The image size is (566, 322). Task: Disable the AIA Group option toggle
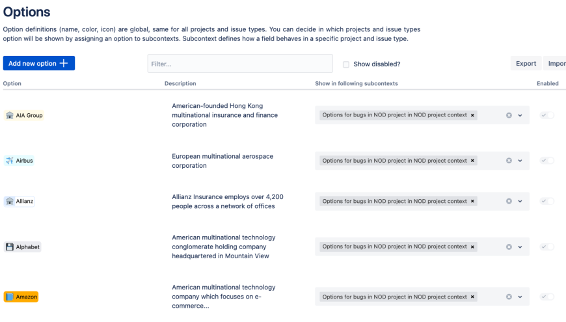pos(547,115)
